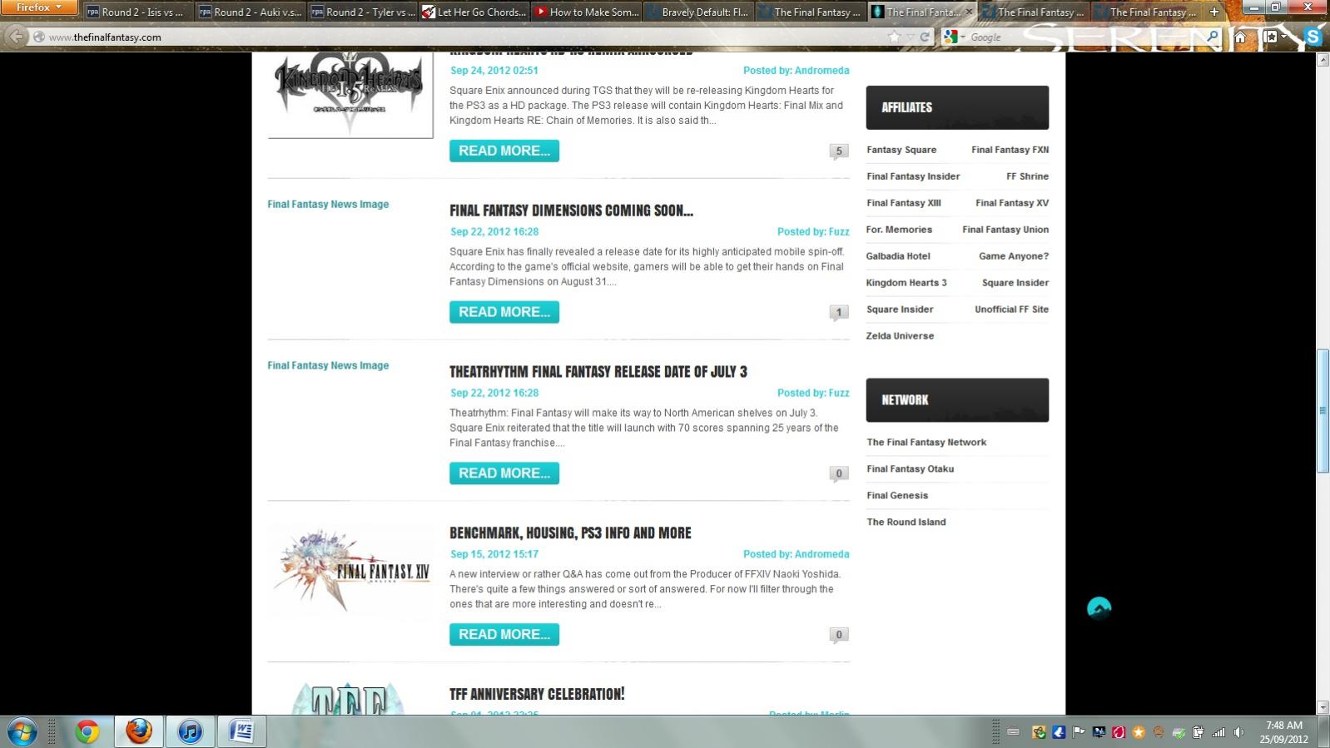Screen dimensions: 1330x748
Task: Open the Action Center flag tray icon
Action: tap(1079, 732)
